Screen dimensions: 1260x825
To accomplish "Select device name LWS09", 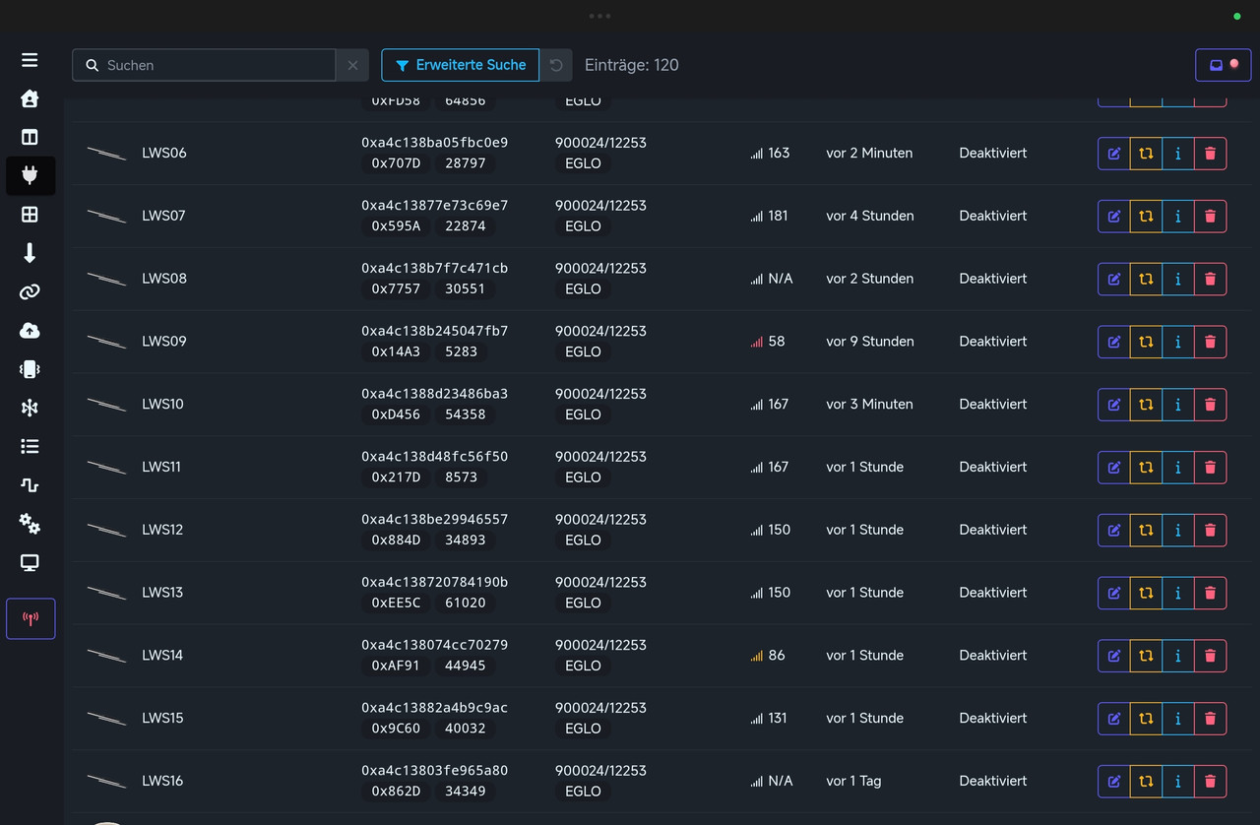I will [164, 342].
